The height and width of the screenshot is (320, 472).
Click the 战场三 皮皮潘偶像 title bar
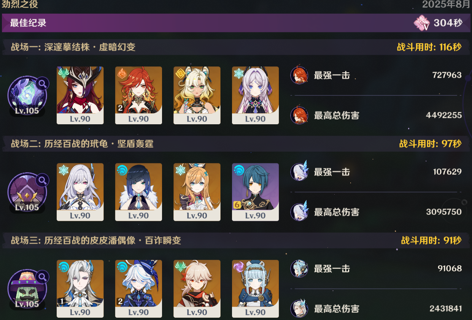click(x=236, y=240)
